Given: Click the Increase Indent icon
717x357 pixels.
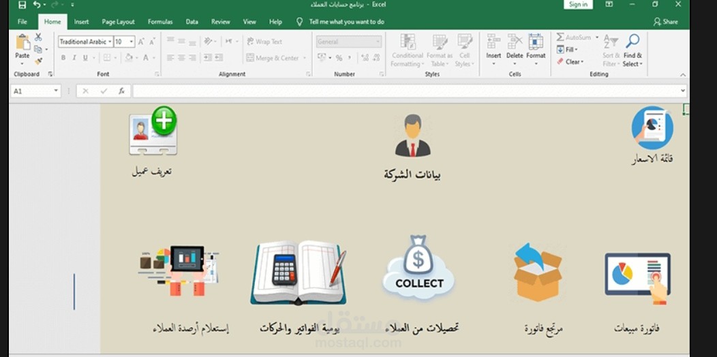Looking at the screenshot, I should [x=219, y=58].
